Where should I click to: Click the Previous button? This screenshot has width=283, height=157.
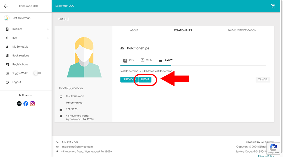129,80
